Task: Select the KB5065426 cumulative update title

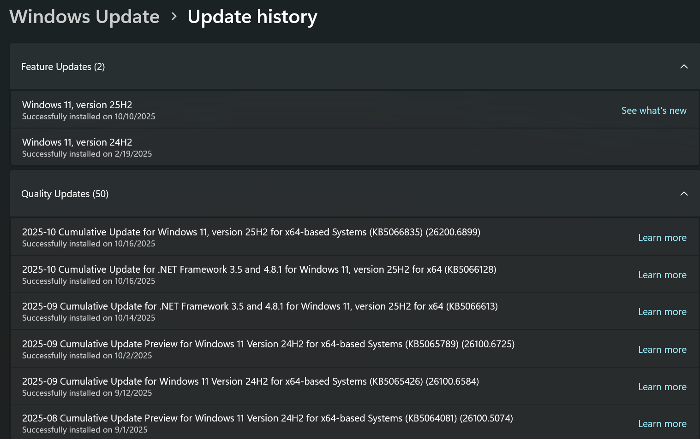Action: pos(251,381)
